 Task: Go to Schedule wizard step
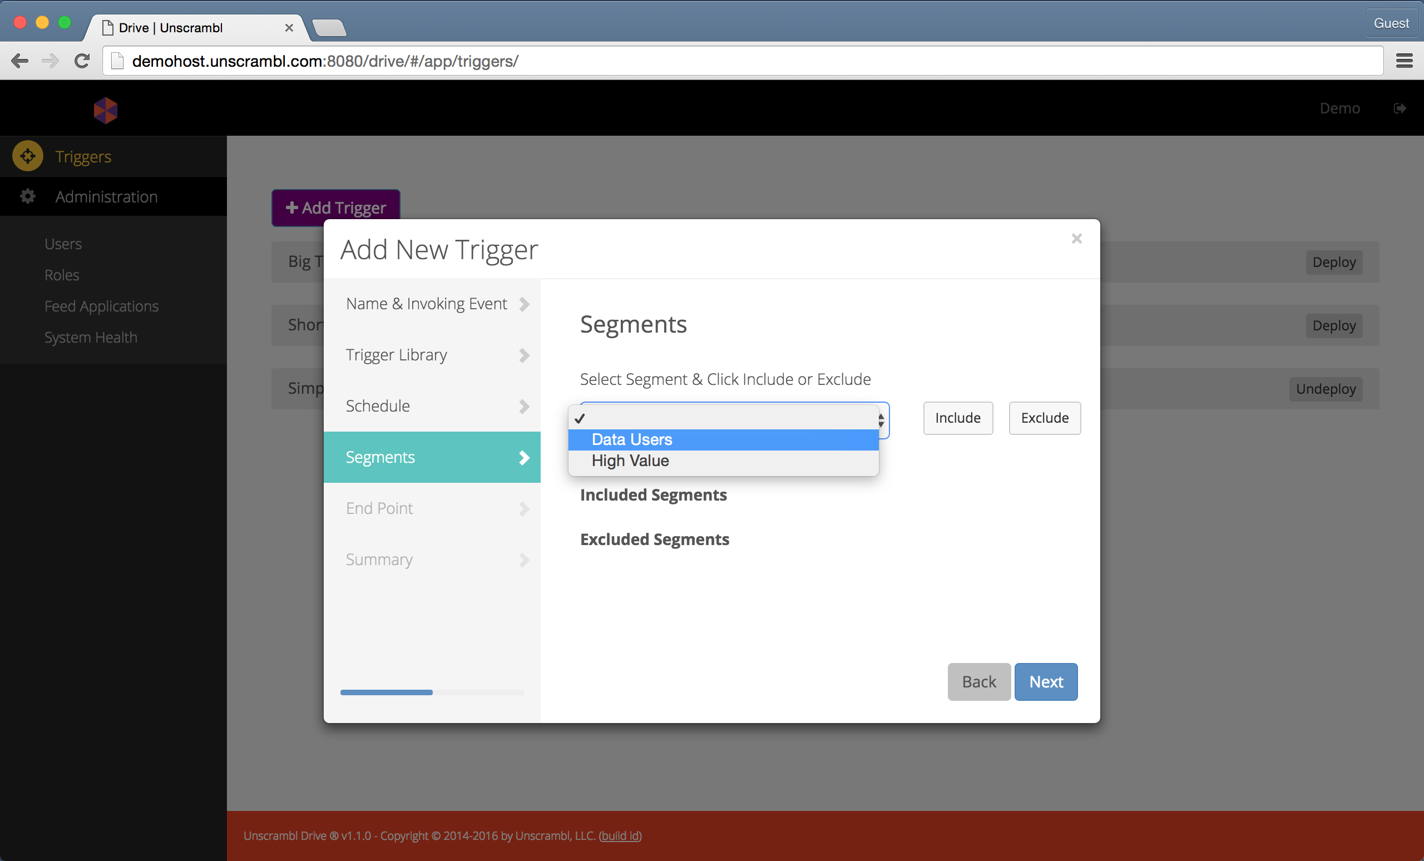coord(432,406)
